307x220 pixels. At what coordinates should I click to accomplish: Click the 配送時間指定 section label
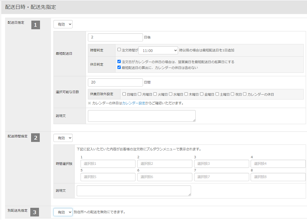(18, 136)
